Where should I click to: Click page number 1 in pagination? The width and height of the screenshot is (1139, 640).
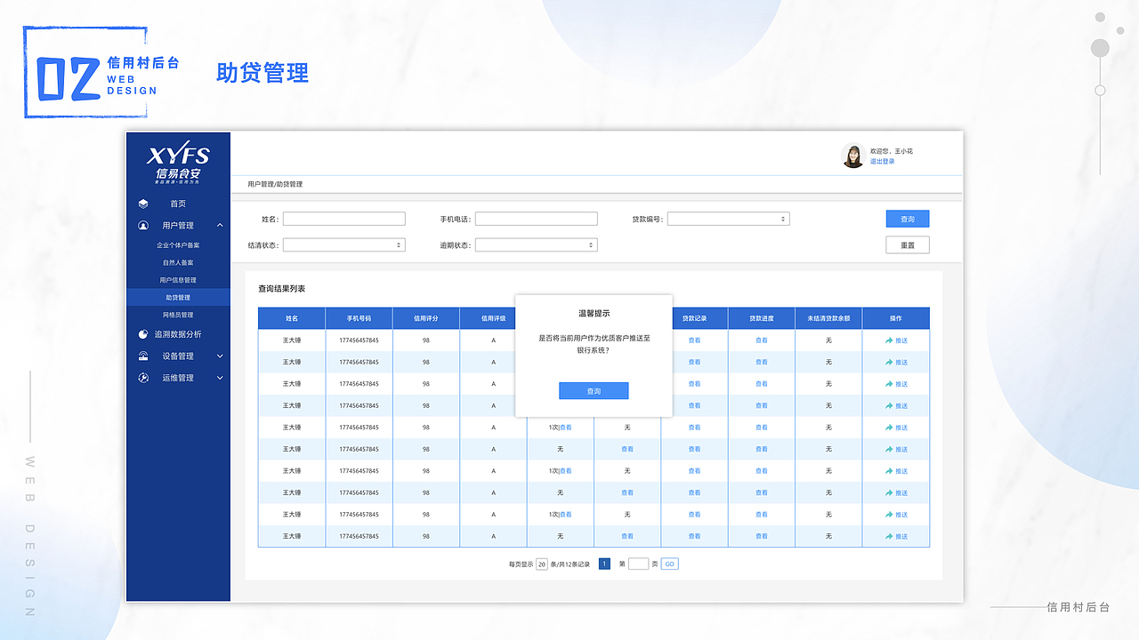point(604,564)
